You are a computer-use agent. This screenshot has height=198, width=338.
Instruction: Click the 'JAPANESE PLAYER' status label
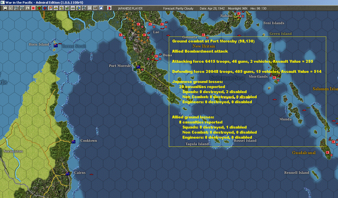pyautogui.click(x=130, y=8)
